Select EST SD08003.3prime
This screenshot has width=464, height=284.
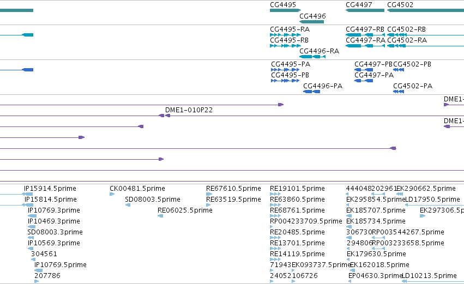pyautogui.click(x=55, y=232)
